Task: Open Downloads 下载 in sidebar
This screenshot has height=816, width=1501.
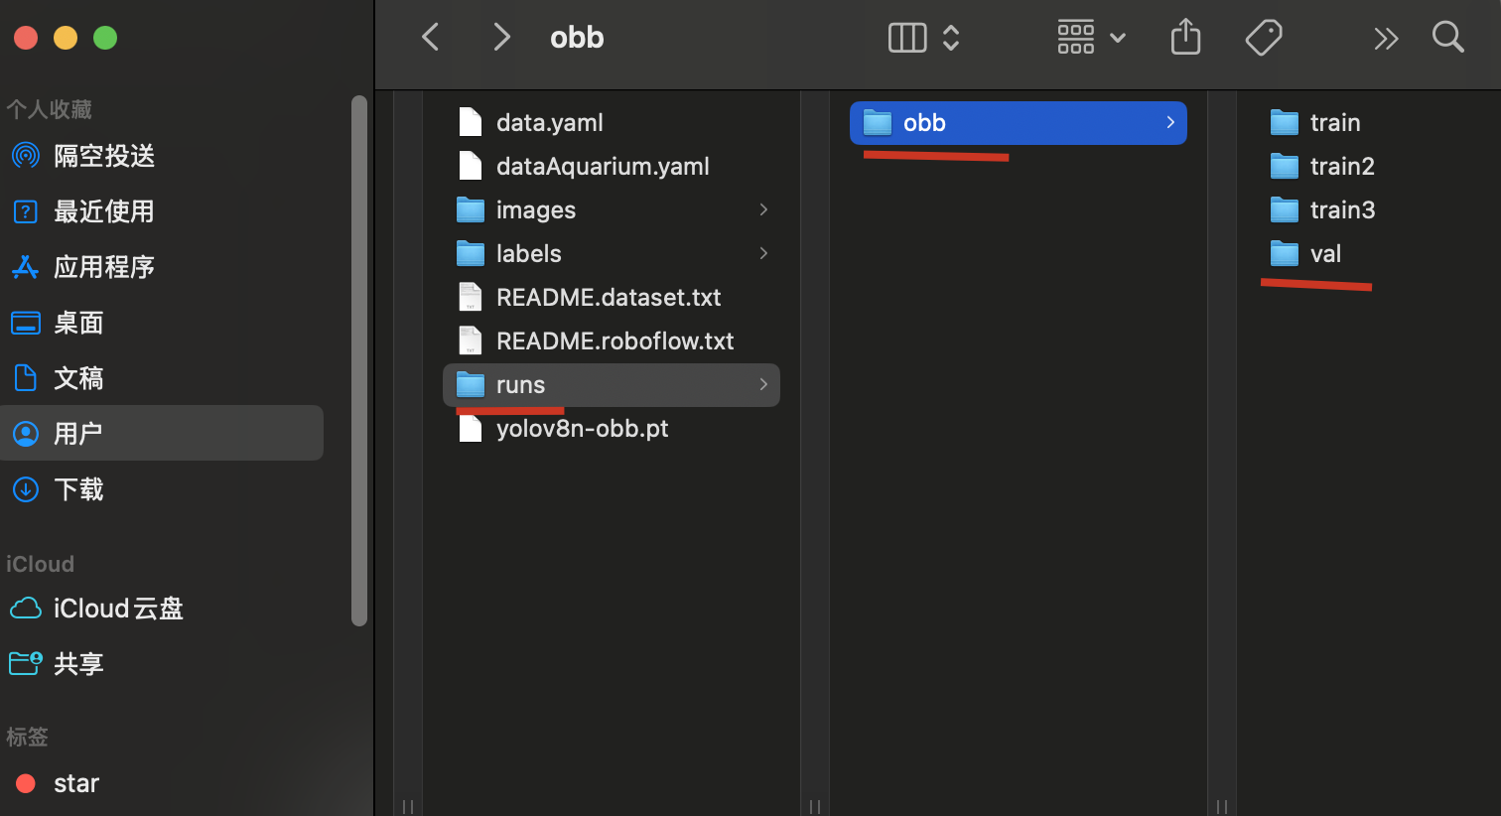Action: [x=162, y=489]
